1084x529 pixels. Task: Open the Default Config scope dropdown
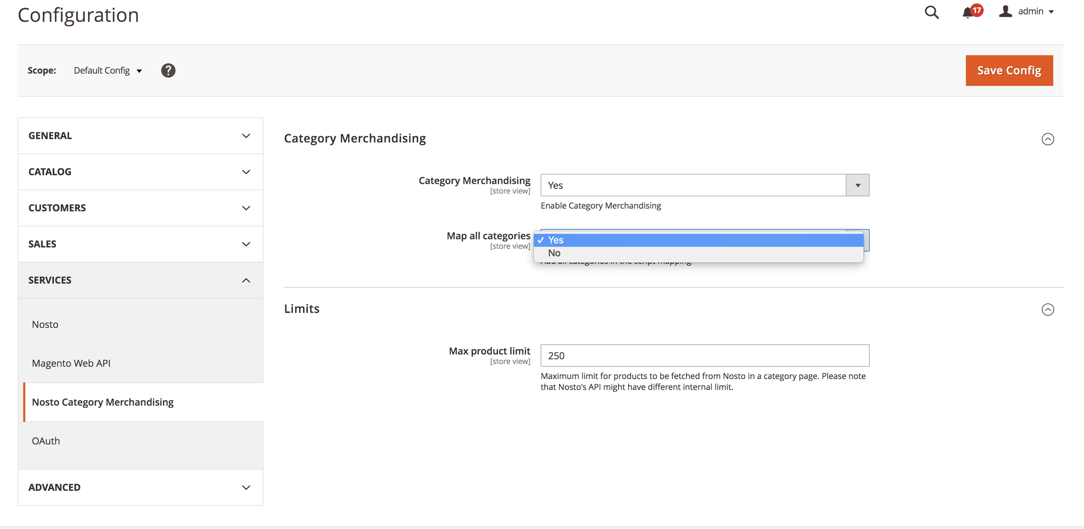(108, 71)
